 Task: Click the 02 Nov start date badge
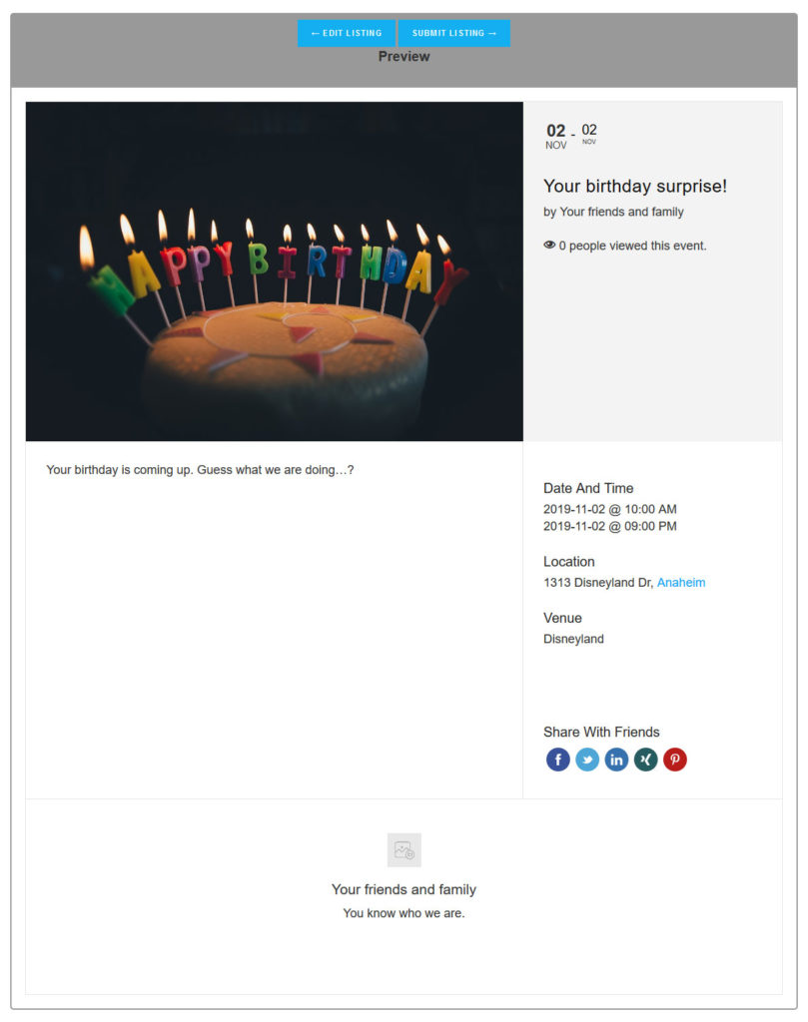point(556,137)
